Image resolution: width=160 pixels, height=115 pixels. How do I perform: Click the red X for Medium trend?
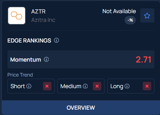[97, 86]
